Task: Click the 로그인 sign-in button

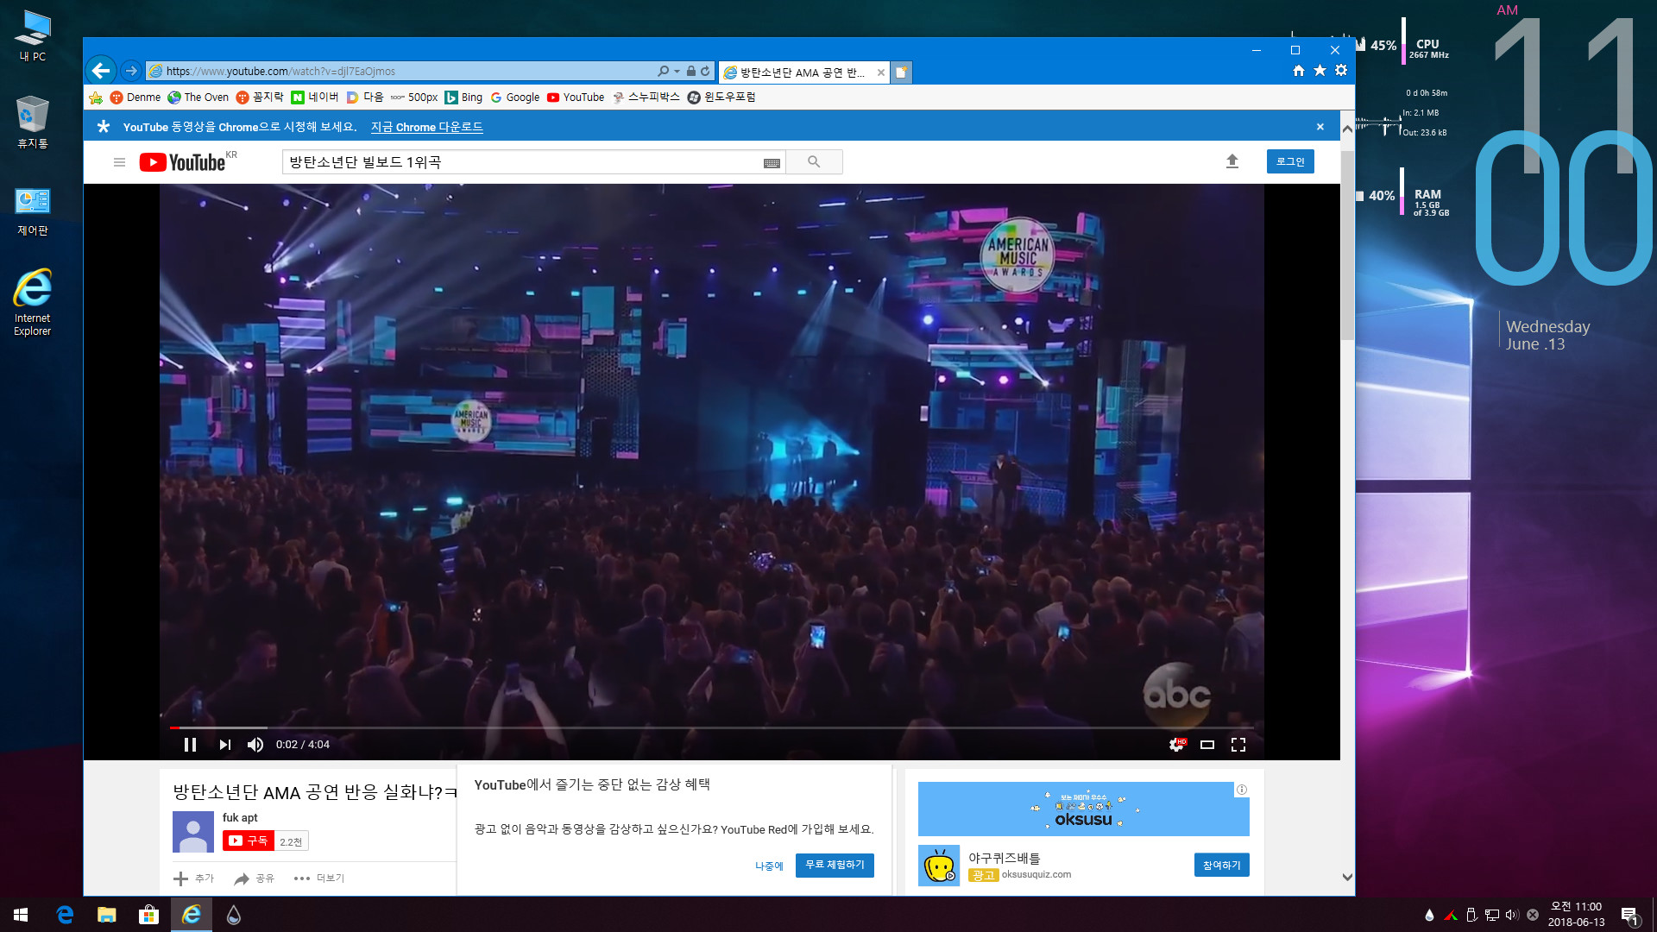Action: point(1290,161)
